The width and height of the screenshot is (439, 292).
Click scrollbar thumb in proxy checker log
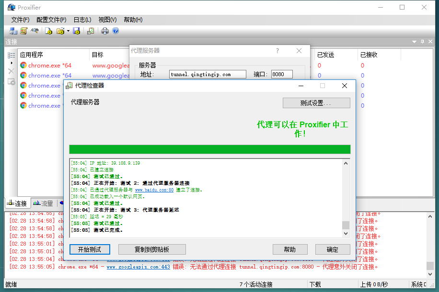(346, 225)
